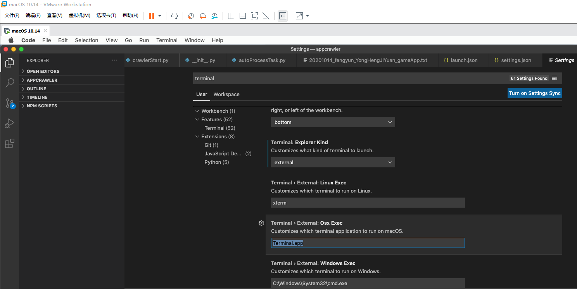Viewport: 577px width, 289px height.
Task: Open the Terminal menu in macOS menu bar
Action: click(167, 40)
